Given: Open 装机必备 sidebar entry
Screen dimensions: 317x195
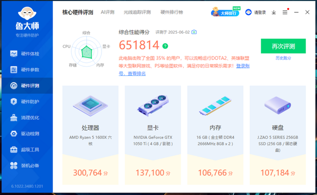Looking at the screenshot, I should 27,165.
